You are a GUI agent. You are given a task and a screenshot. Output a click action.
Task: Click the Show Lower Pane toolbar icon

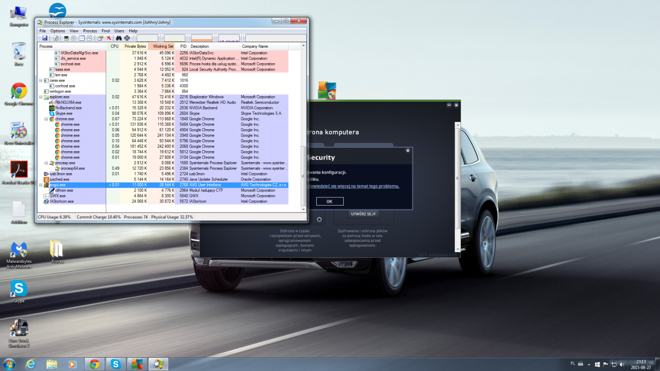82,38
